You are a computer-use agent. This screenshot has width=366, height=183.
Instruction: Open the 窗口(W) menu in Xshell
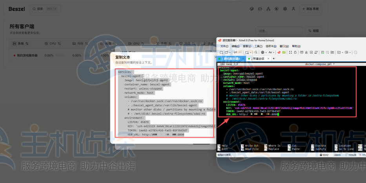click(284, 46)
